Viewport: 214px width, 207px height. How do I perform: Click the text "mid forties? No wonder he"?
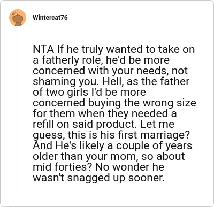tap(98, 167)
